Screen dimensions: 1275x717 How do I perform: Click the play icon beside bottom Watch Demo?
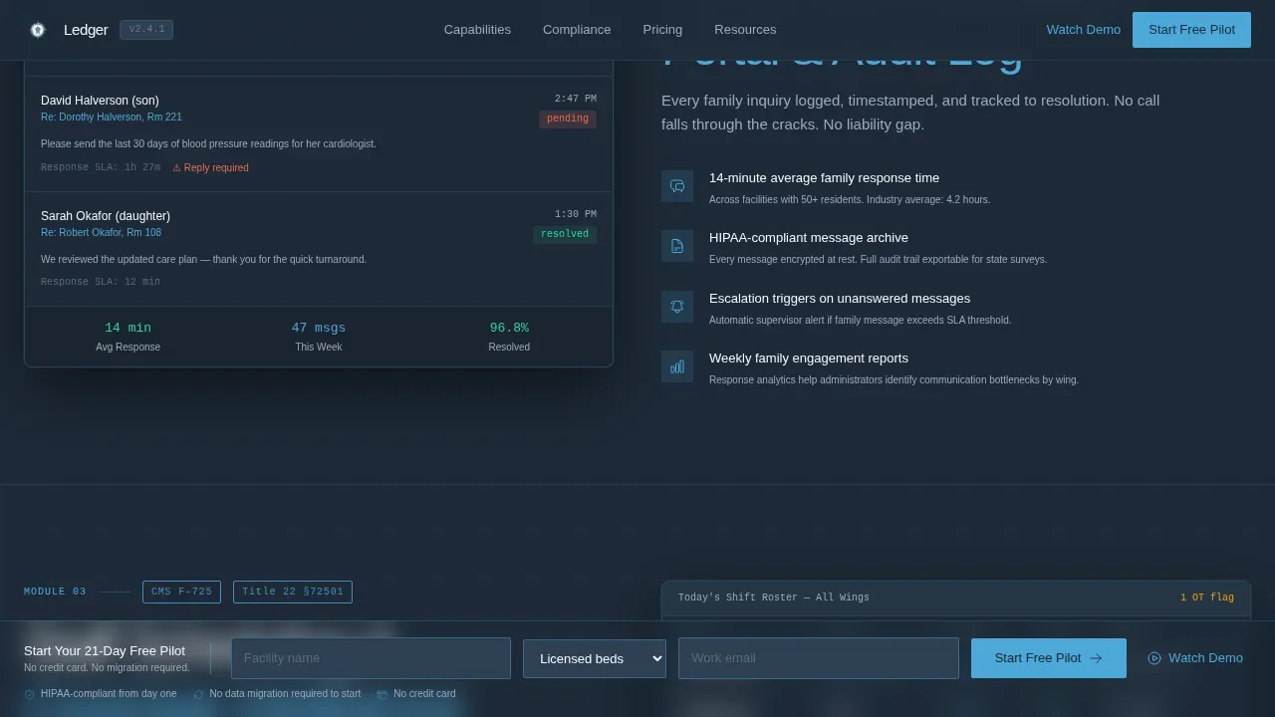tap(1154, 658)
